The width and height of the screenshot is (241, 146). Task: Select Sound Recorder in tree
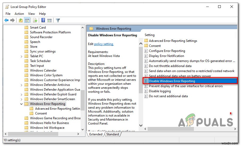click(x=41, y=37)
